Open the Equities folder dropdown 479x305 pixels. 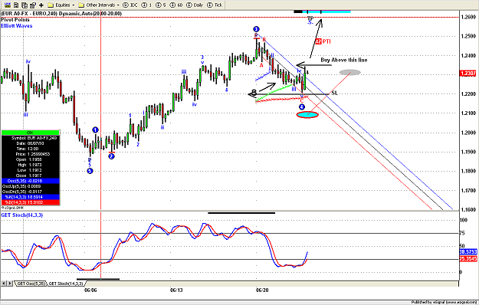(61, 5)
